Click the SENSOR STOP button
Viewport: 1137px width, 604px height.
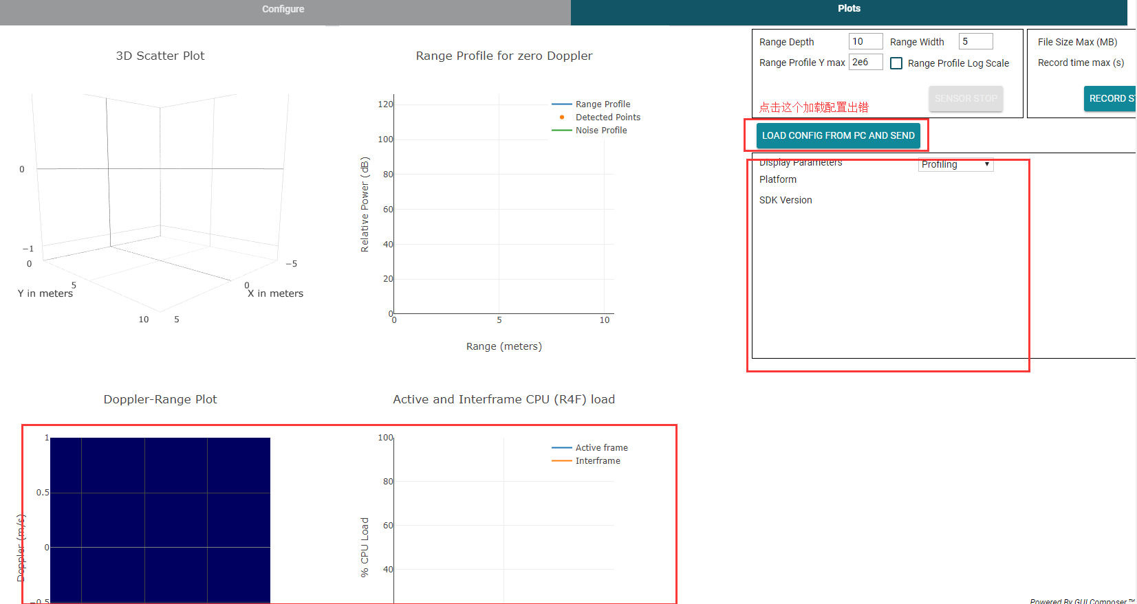[966, 98]
